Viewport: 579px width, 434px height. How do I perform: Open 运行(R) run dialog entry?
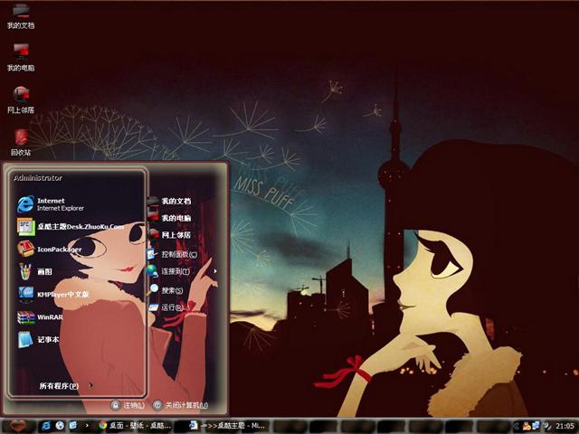(166, 307)
